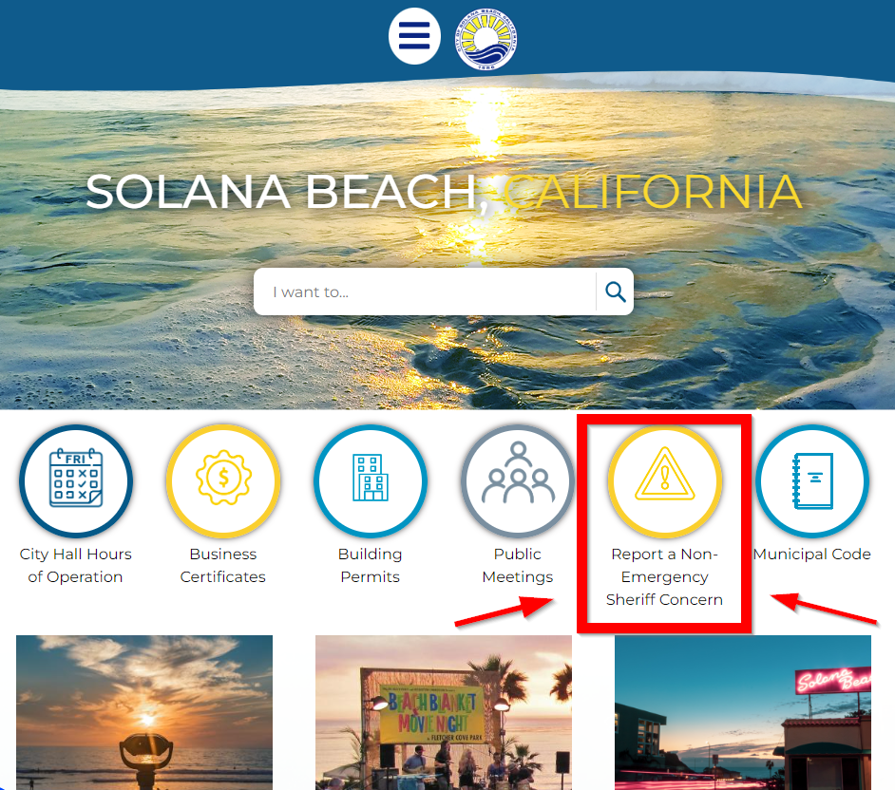895x790 pixels.
Task: Click the magnifying glass search icon
Action: click(616, 292)
